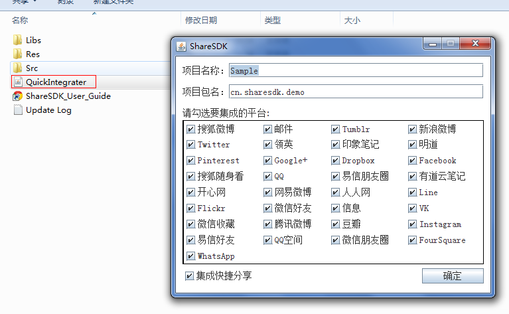Uncheck the Twitter platform checkbox

[x=191, y=145]
